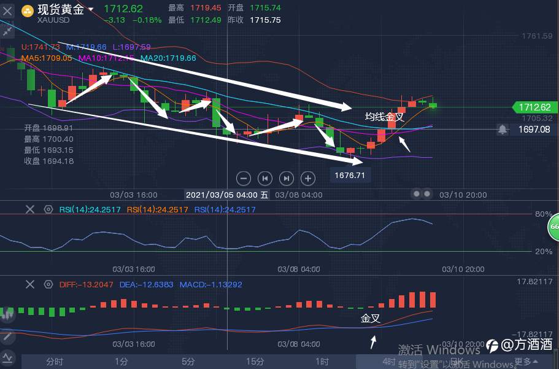Click the 1676.71 low price label
Screen dimensions: 559x369
pos(350,175)
